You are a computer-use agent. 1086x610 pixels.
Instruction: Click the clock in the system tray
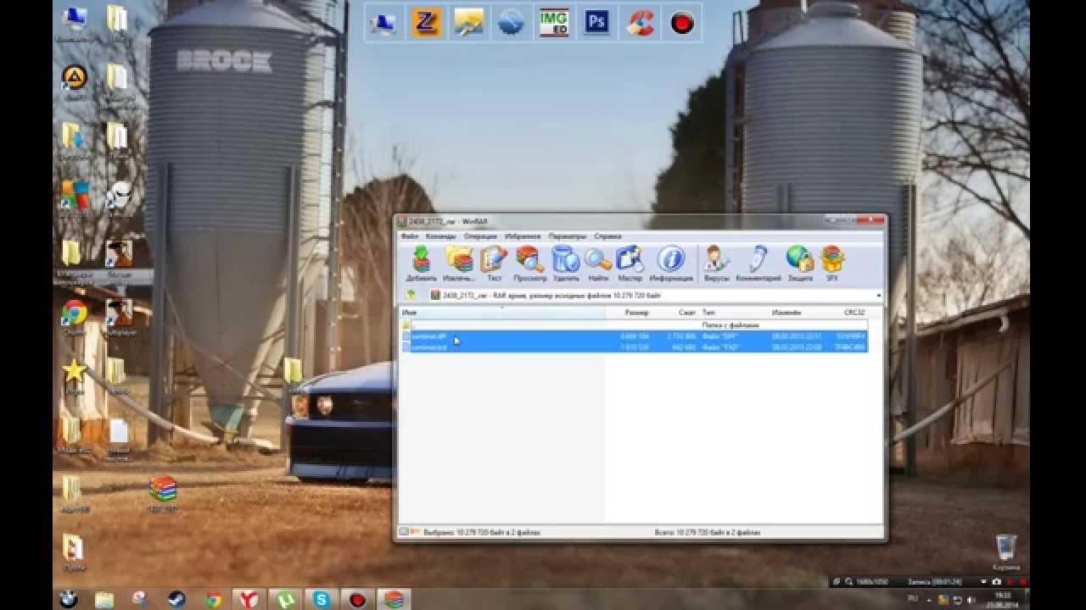1003,600
